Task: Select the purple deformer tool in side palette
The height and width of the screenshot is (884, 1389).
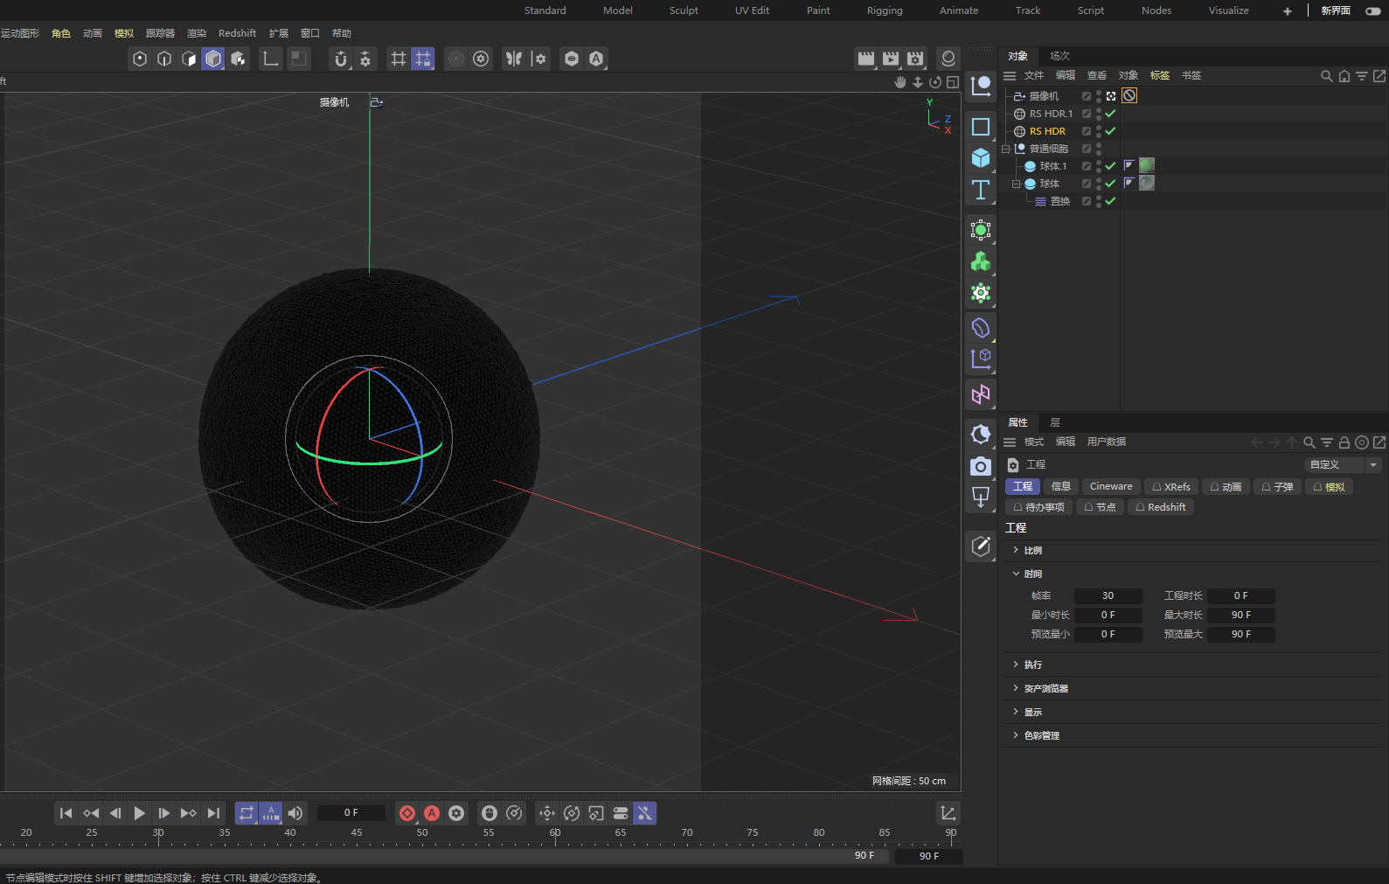Action: 981,327
